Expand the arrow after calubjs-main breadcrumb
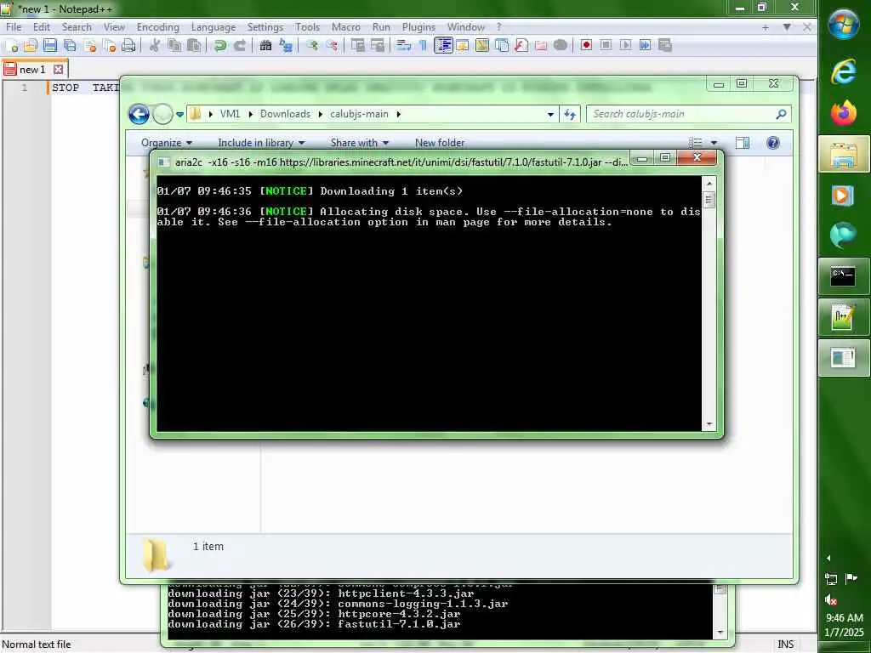871x653 pixels. click(x=399, y=114)
